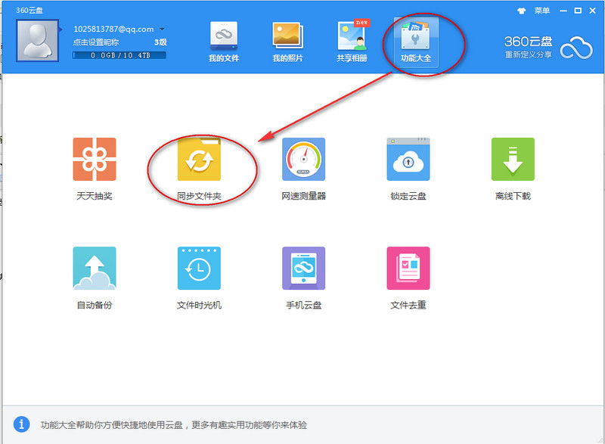Viewport: 605px width, 444px height.
Task: Select the 功能大全 toolbox tab
Action: pos(417,42)
